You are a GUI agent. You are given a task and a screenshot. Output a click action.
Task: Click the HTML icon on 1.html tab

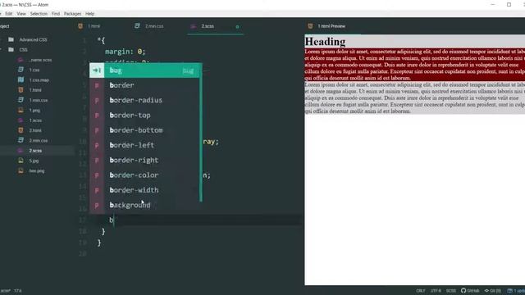point(80,25)
